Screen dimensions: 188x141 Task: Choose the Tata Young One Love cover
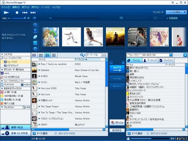point(93,37)
